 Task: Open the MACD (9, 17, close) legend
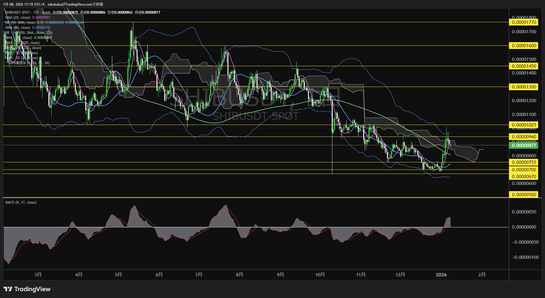click(x=21, y=202)
